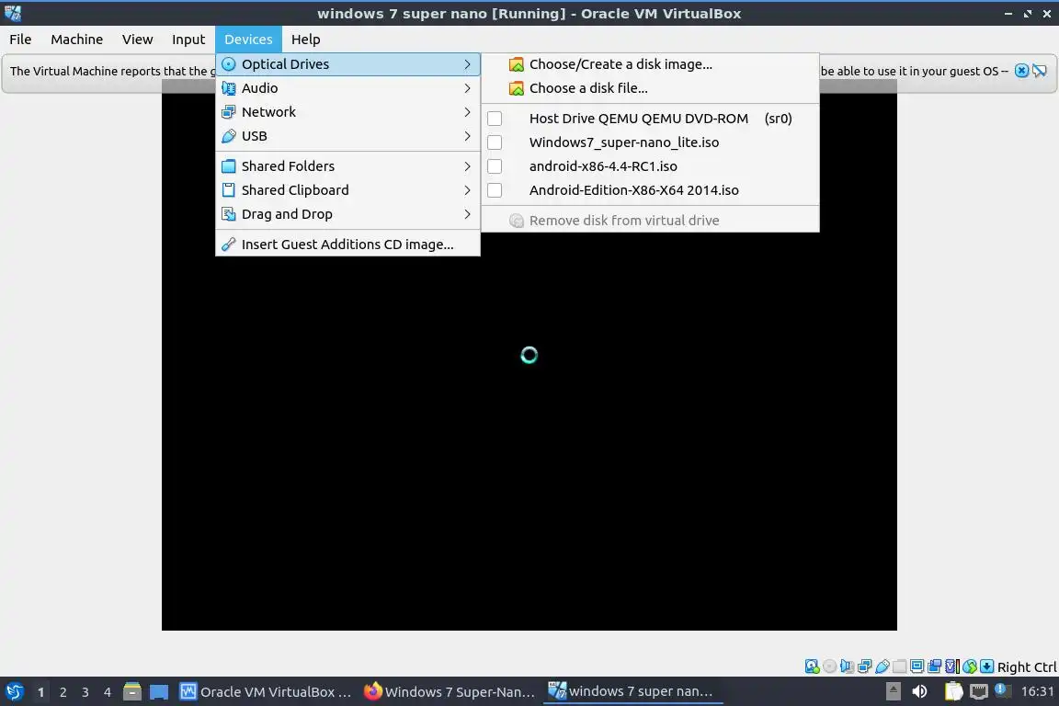Switch to Oracle VM VirtualBox Manager taskbar window
The image size is (1059, 706).
coord(266,692)
